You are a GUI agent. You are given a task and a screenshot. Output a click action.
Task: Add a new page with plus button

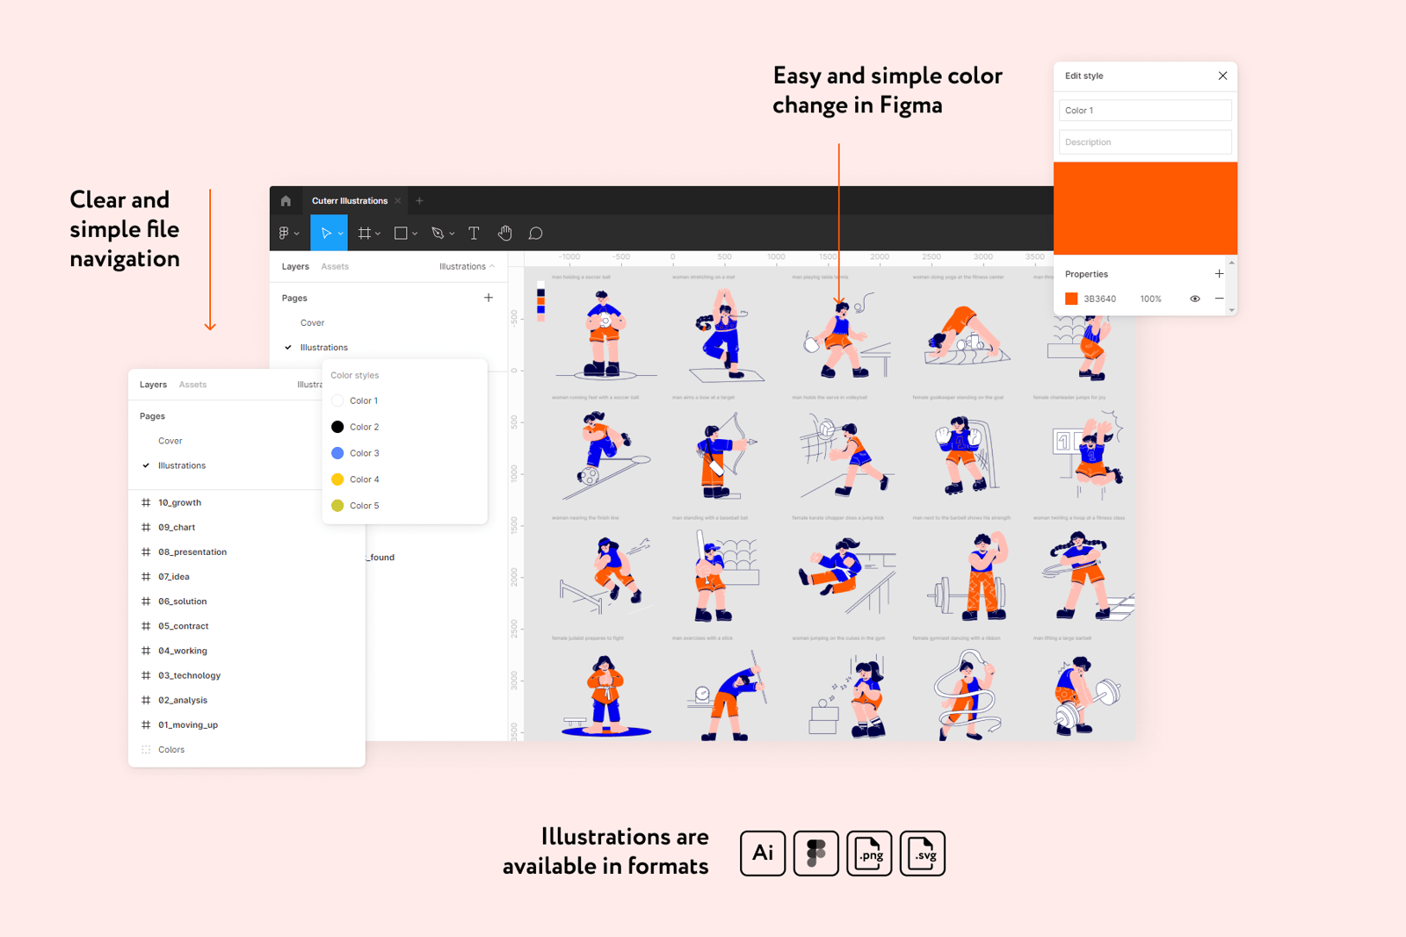489,298
